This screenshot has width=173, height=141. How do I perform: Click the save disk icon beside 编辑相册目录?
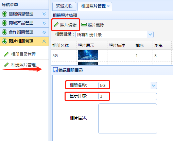coord(55,70)
